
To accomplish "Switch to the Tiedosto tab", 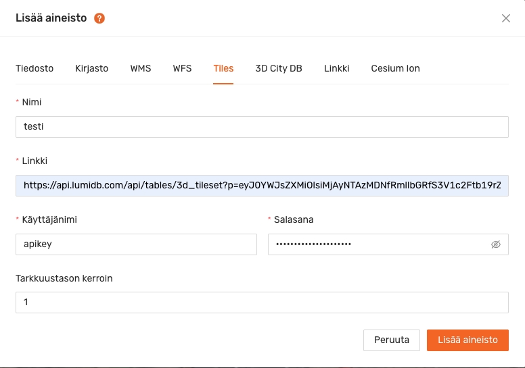I will pos(35,68).
